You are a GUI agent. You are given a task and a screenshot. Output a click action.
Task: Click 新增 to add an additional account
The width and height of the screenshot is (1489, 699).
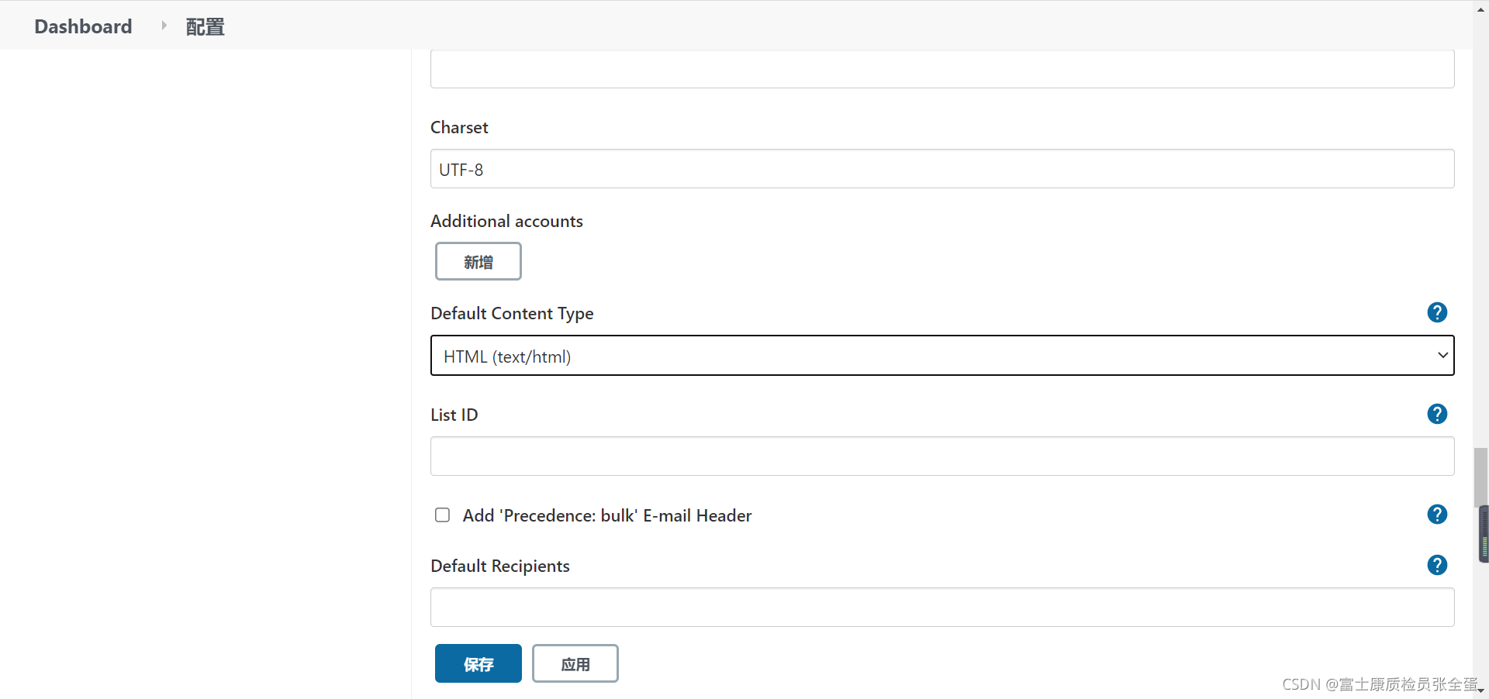coord(478,261)
